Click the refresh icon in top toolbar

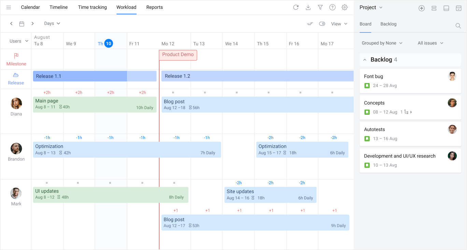(x=296, y=7)
